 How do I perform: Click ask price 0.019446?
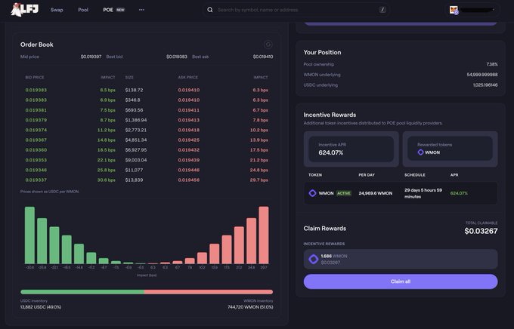click(x=188, y=170)
